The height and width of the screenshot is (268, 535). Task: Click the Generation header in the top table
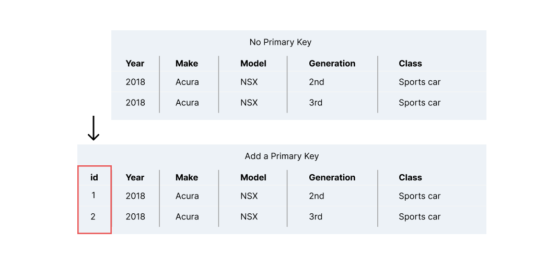point(332,64)
